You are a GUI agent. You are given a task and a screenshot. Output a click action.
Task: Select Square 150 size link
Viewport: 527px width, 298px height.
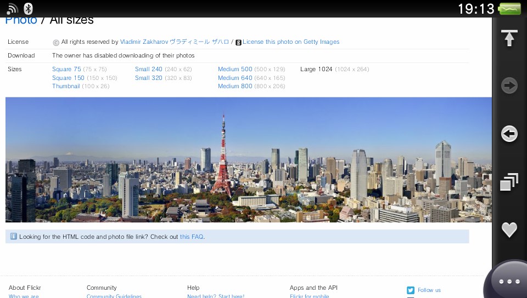point(68,78)
